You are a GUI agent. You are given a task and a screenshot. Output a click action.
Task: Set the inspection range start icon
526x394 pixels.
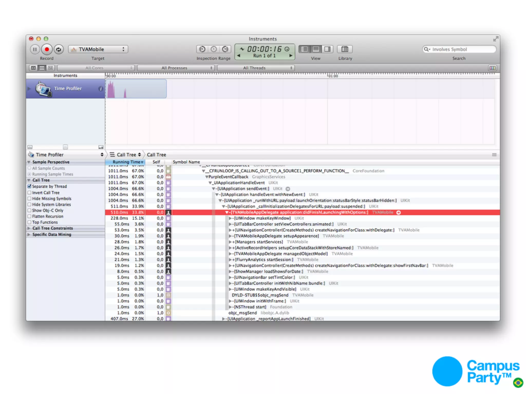pyautogui.click(x=202, y=49)
